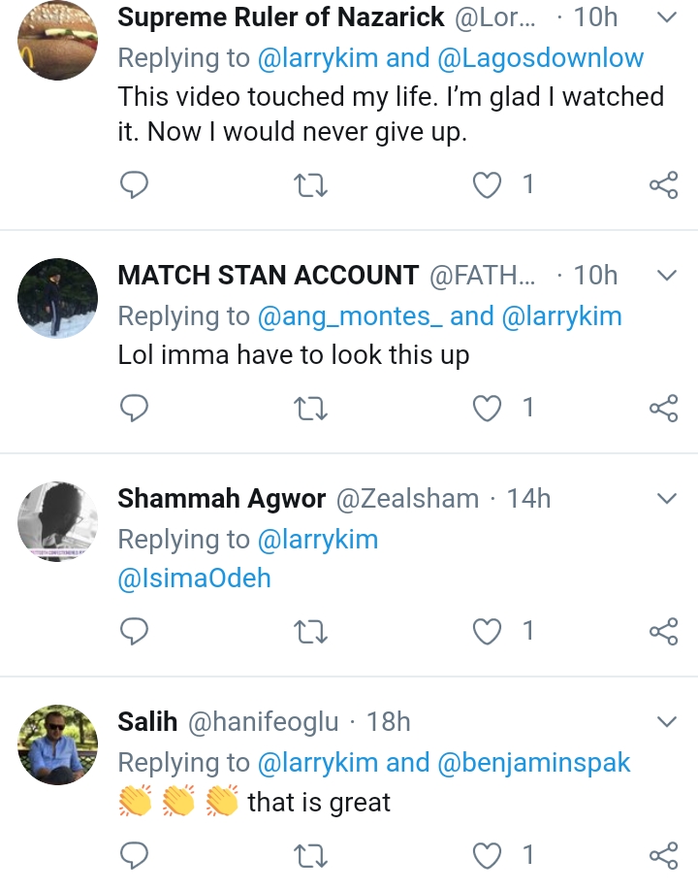Screen dimensions: 698x892
Task: Retweet 'Lol imma have to look this up'
Action: (310, 408)
